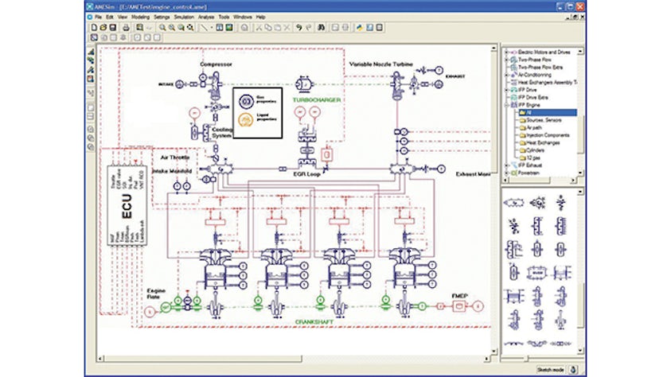
Task: Click the library tree vertical scrollbar thumb
Action: [580, 134]
